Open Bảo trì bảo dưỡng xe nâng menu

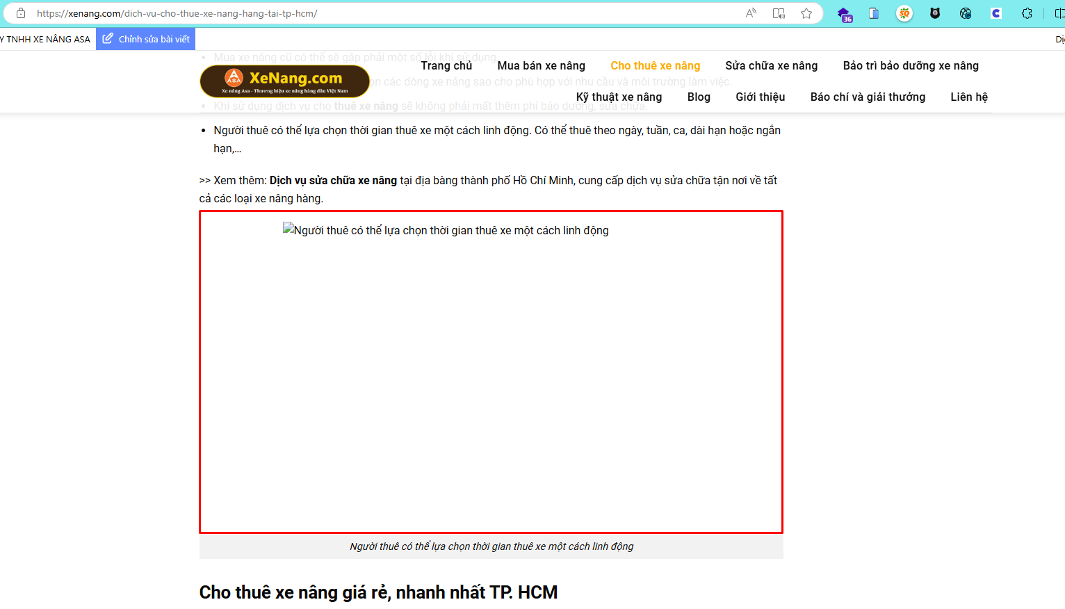pos(911,65)
